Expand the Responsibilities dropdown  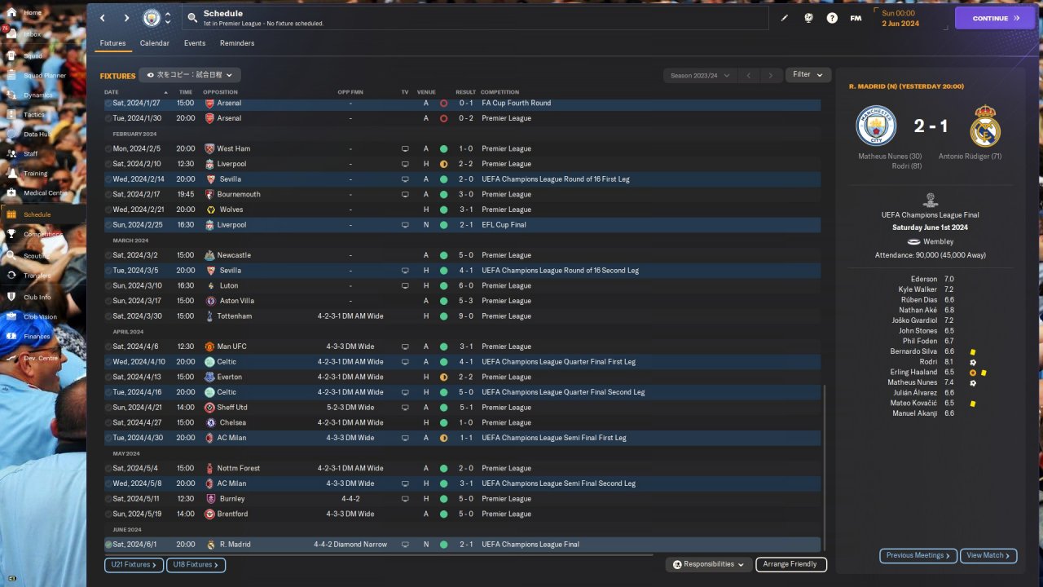pyautogui.click(x=709, y=564)
